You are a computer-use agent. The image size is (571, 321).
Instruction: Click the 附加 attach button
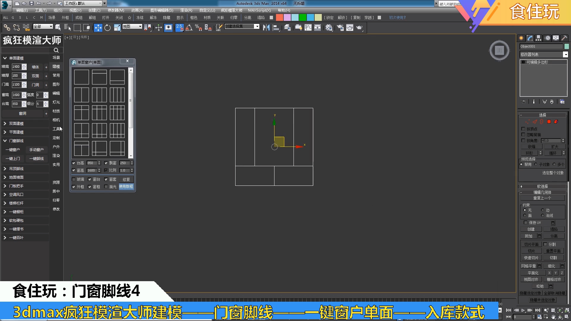click(528, 236)
